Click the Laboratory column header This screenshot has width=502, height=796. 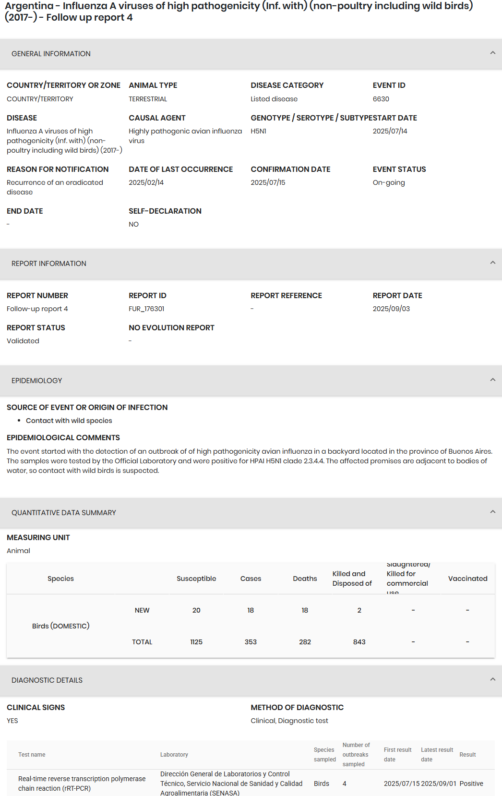(174, 755)
